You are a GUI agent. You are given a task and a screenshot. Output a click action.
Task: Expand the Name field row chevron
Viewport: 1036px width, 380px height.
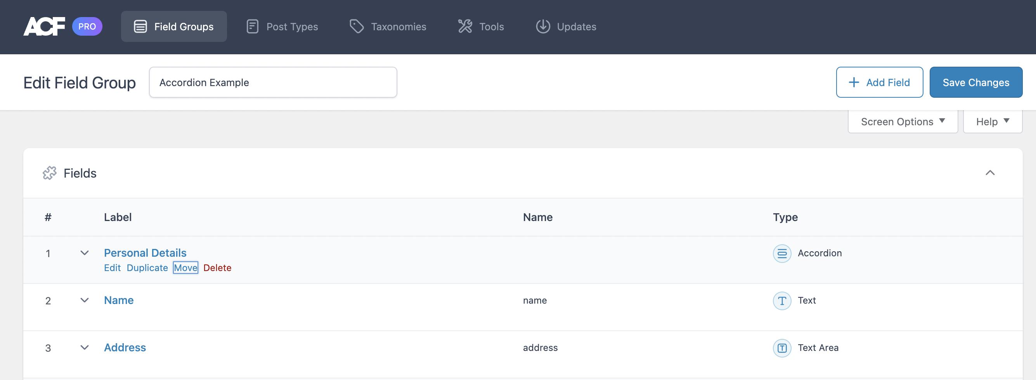coord(85,301)
